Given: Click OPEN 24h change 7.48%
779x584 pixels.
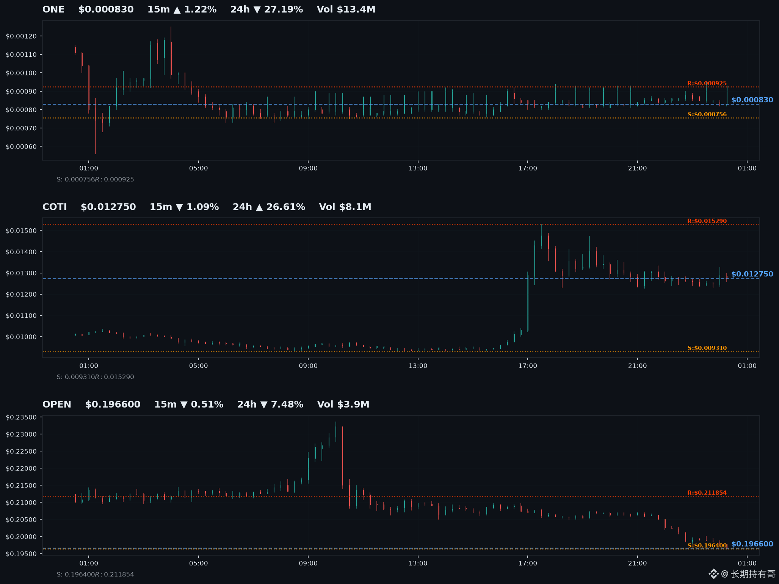Looking at the screenshot, I should (270, 404).
